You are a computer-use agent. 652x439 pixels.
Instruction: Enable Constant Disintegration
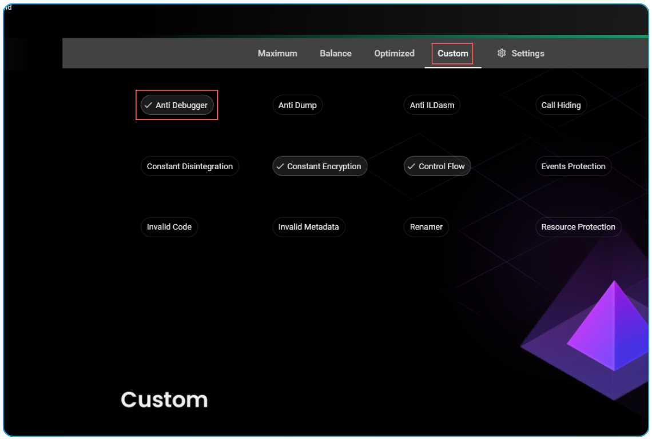coord(189,166)
